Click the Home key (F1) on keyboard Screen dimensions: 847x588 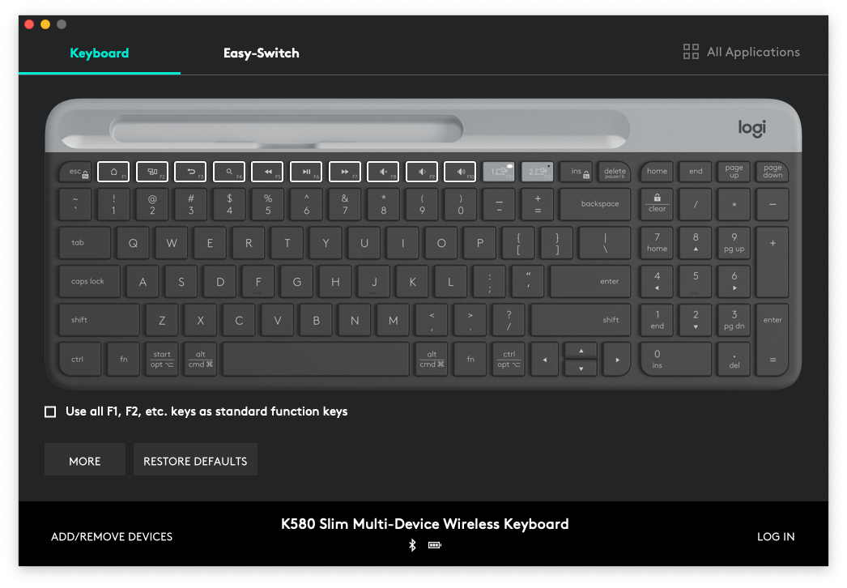point(113,172)
